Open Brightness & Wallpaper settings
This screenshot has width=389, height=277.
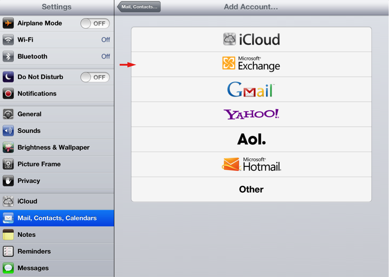57,147
